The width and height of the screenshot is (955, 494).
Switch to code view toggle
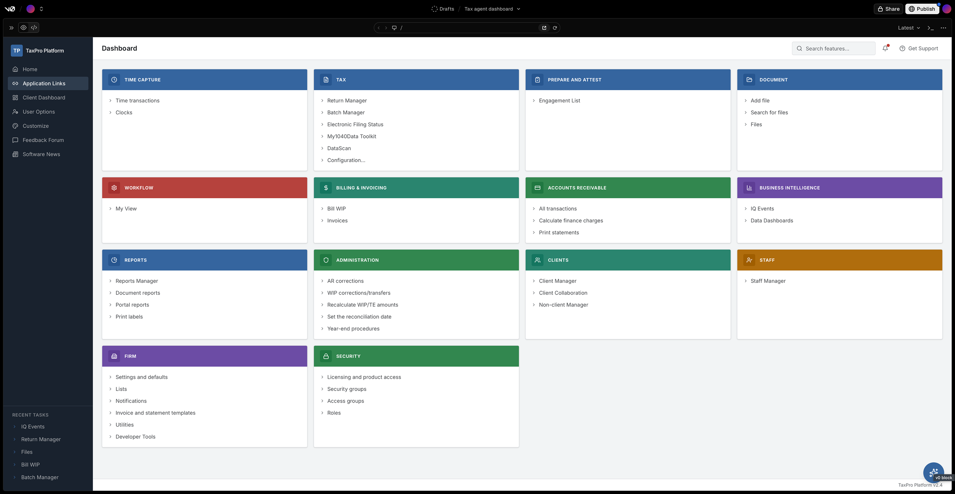34,28
